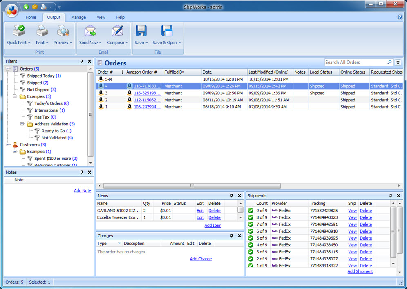This screenshot has height=289, width=407.
Task: Delete shipment 7 of 9
Action: click(366, 224)
